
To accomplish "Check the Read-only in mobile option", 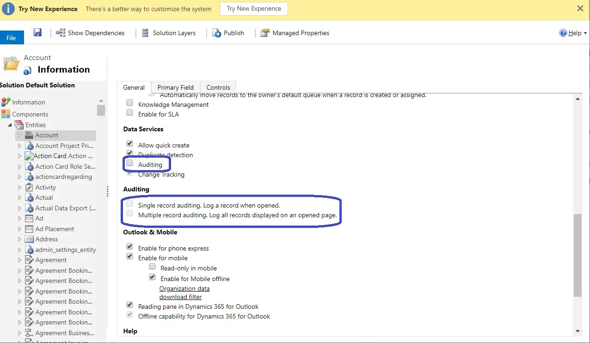I will coord(152,267).
